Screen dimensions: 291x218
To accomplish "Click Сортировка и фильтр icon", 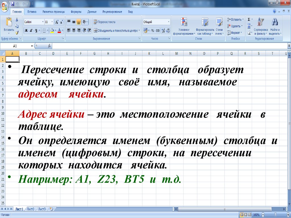I will (261, 22).
